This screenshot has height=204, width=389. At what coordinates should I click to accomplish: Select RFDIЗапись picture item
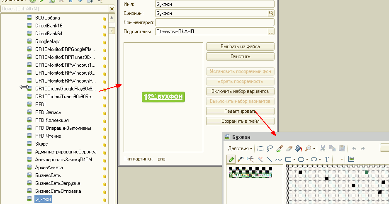click(48, 112)
